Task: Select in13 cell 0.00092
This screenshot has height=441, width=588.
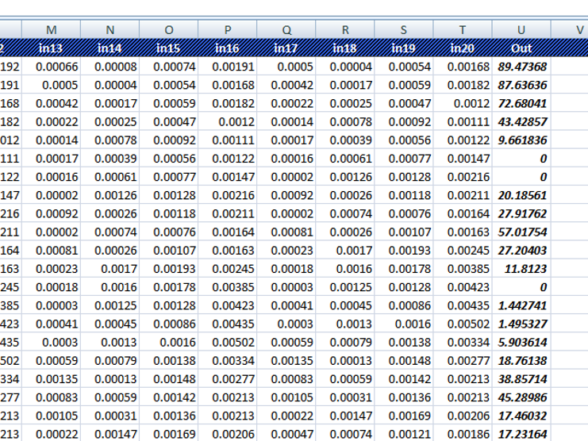Action: (52, 213)
